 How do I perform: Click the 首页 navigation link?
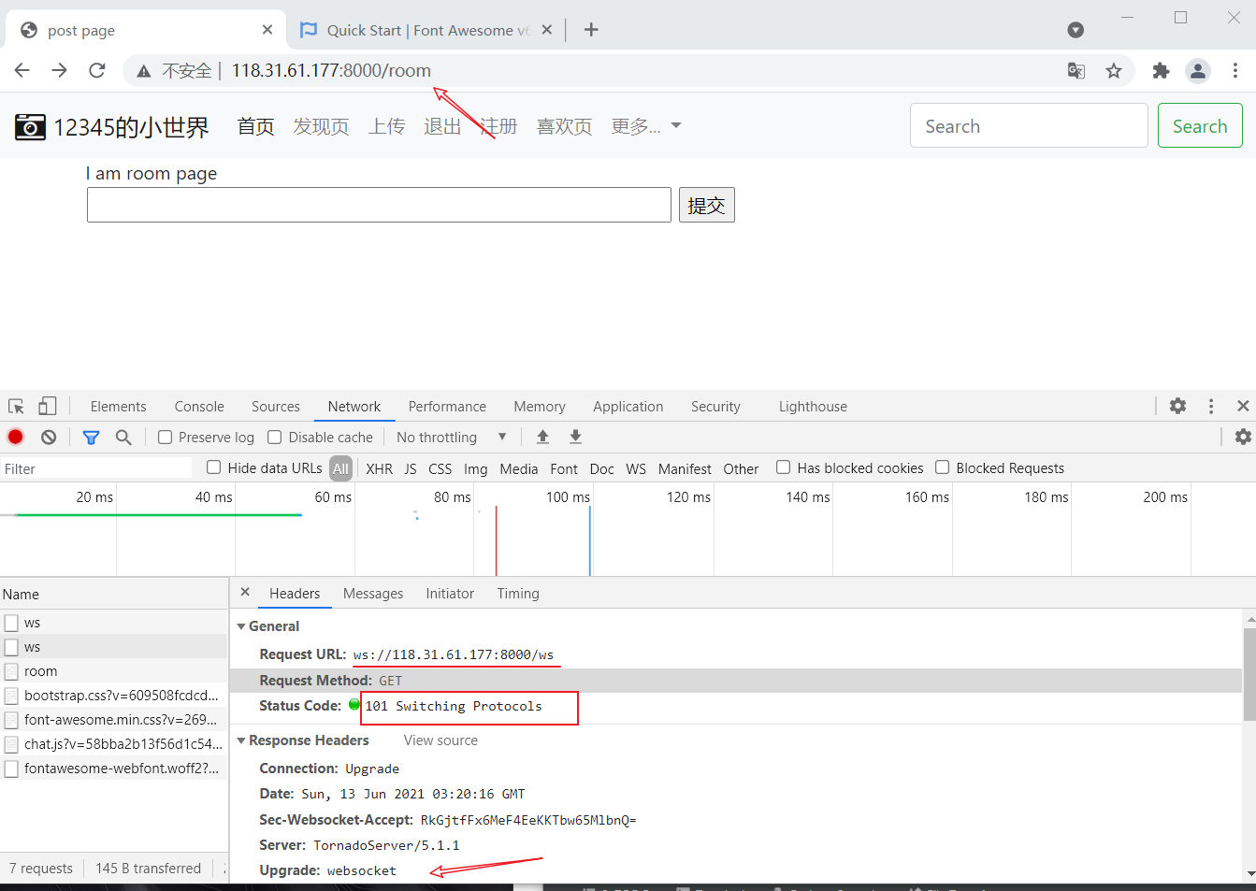pyautogui.click(x=255, y=126)
